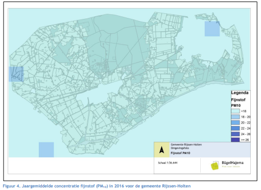Image resolution: width=261 pixels, height=190 pixels.
Task: Select the 24 - 26 legend swatch
Action: pos(235,134)
